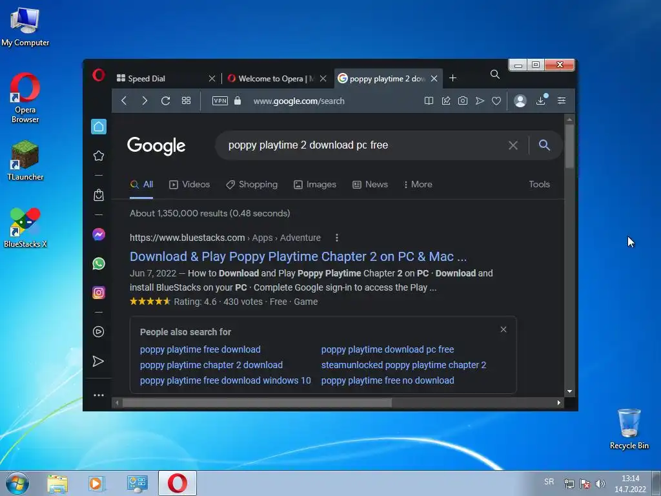This screenshot has height=496, width=661.
Task: Close the Welcome to Opera tab
Action: pos(323,78)
